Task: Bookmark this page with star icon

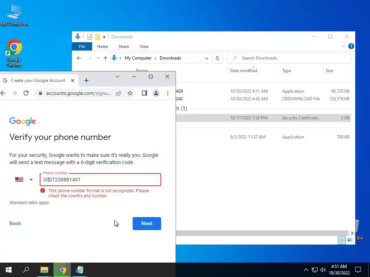Action: coord(130,93)
